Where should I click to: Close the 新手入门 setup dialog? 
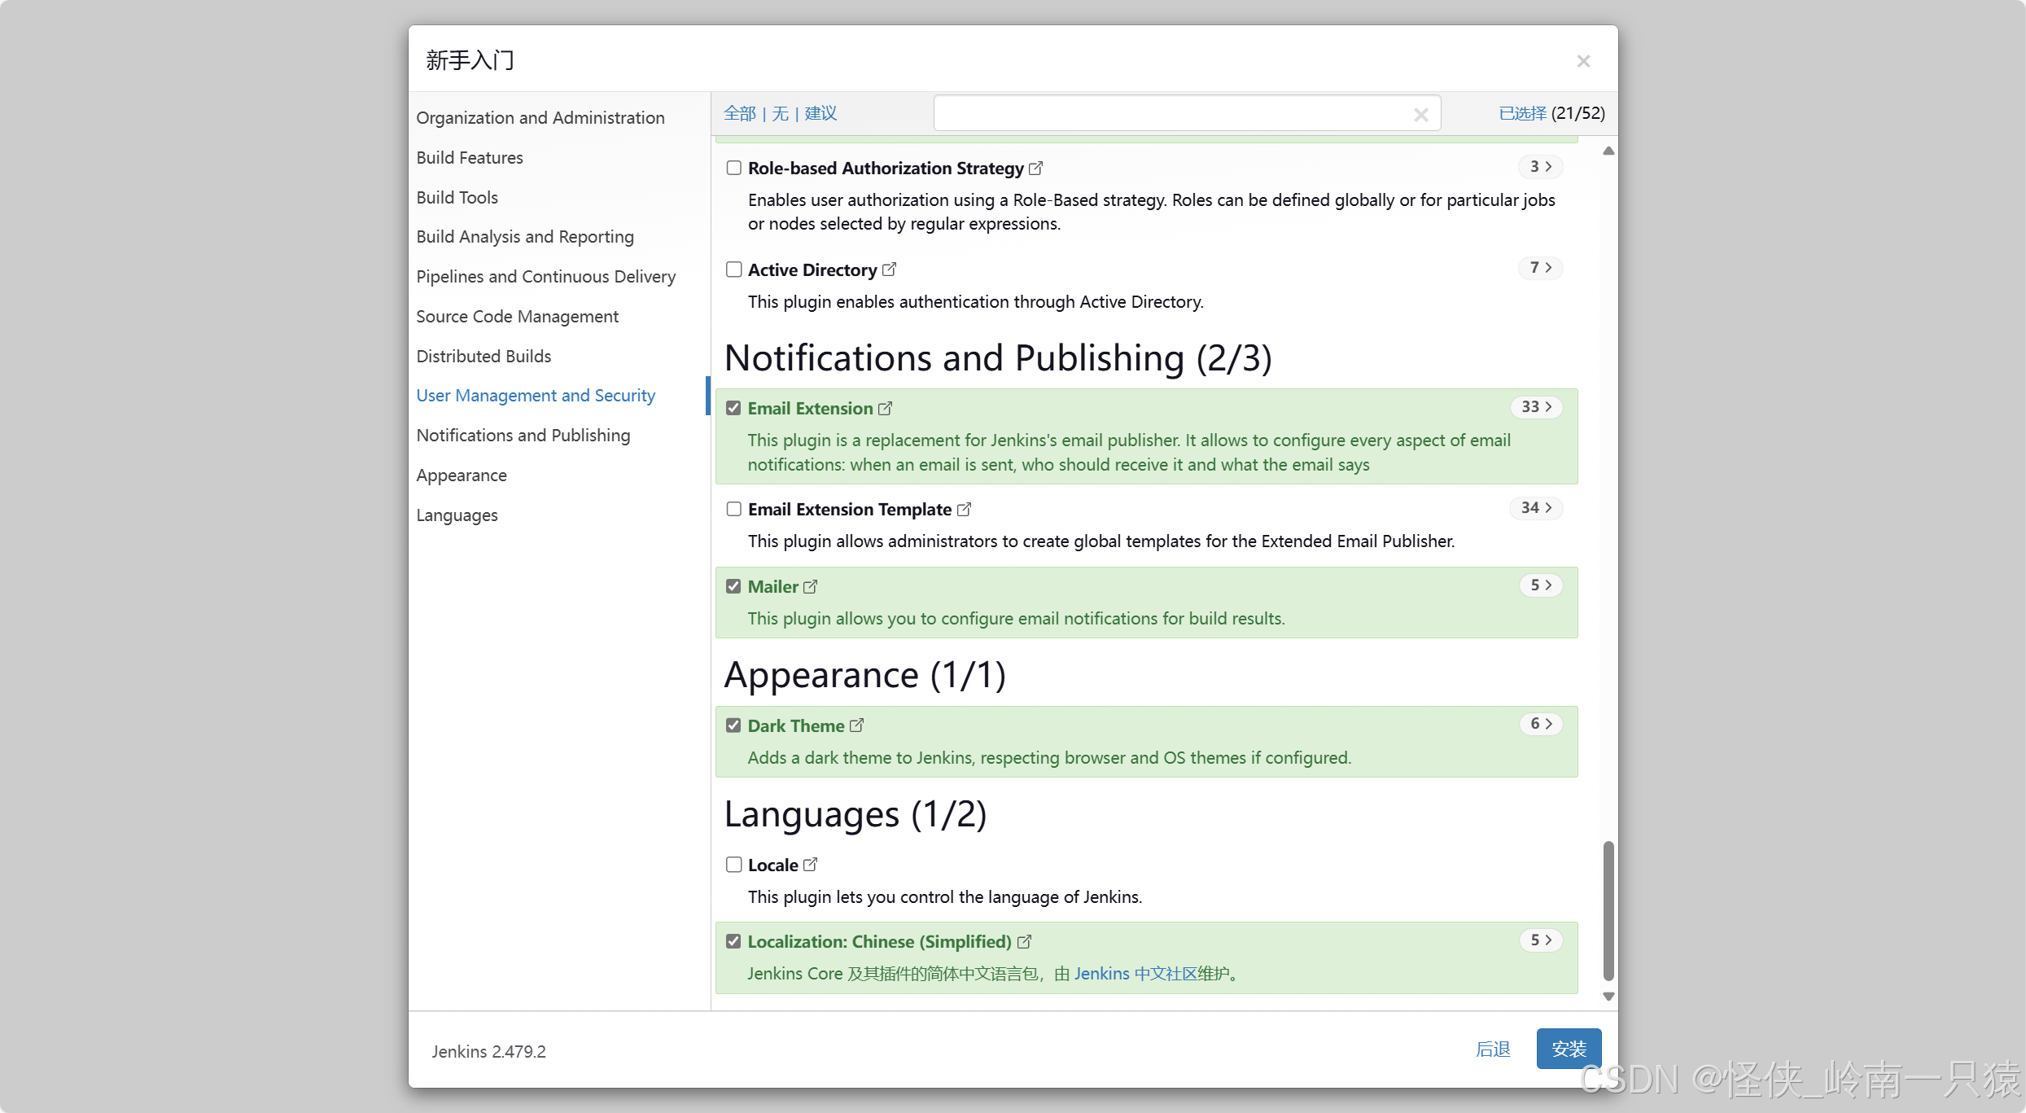1583,61
